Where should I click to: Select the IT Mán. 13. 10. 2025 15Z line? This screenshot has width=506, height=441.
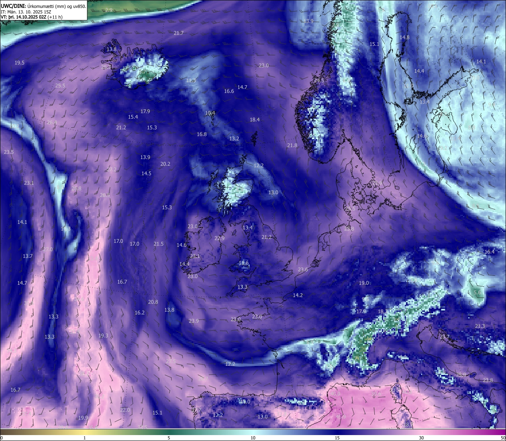tap(26, 12)
